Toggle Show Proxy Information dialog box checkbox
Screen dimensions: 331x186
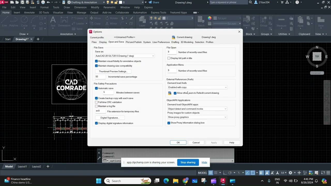tap(169, 123)
